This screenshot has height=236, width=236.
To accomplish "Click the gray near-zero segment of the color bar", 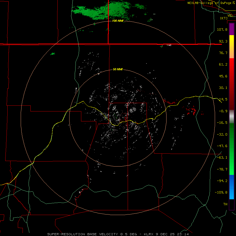I will pos(232,117).
